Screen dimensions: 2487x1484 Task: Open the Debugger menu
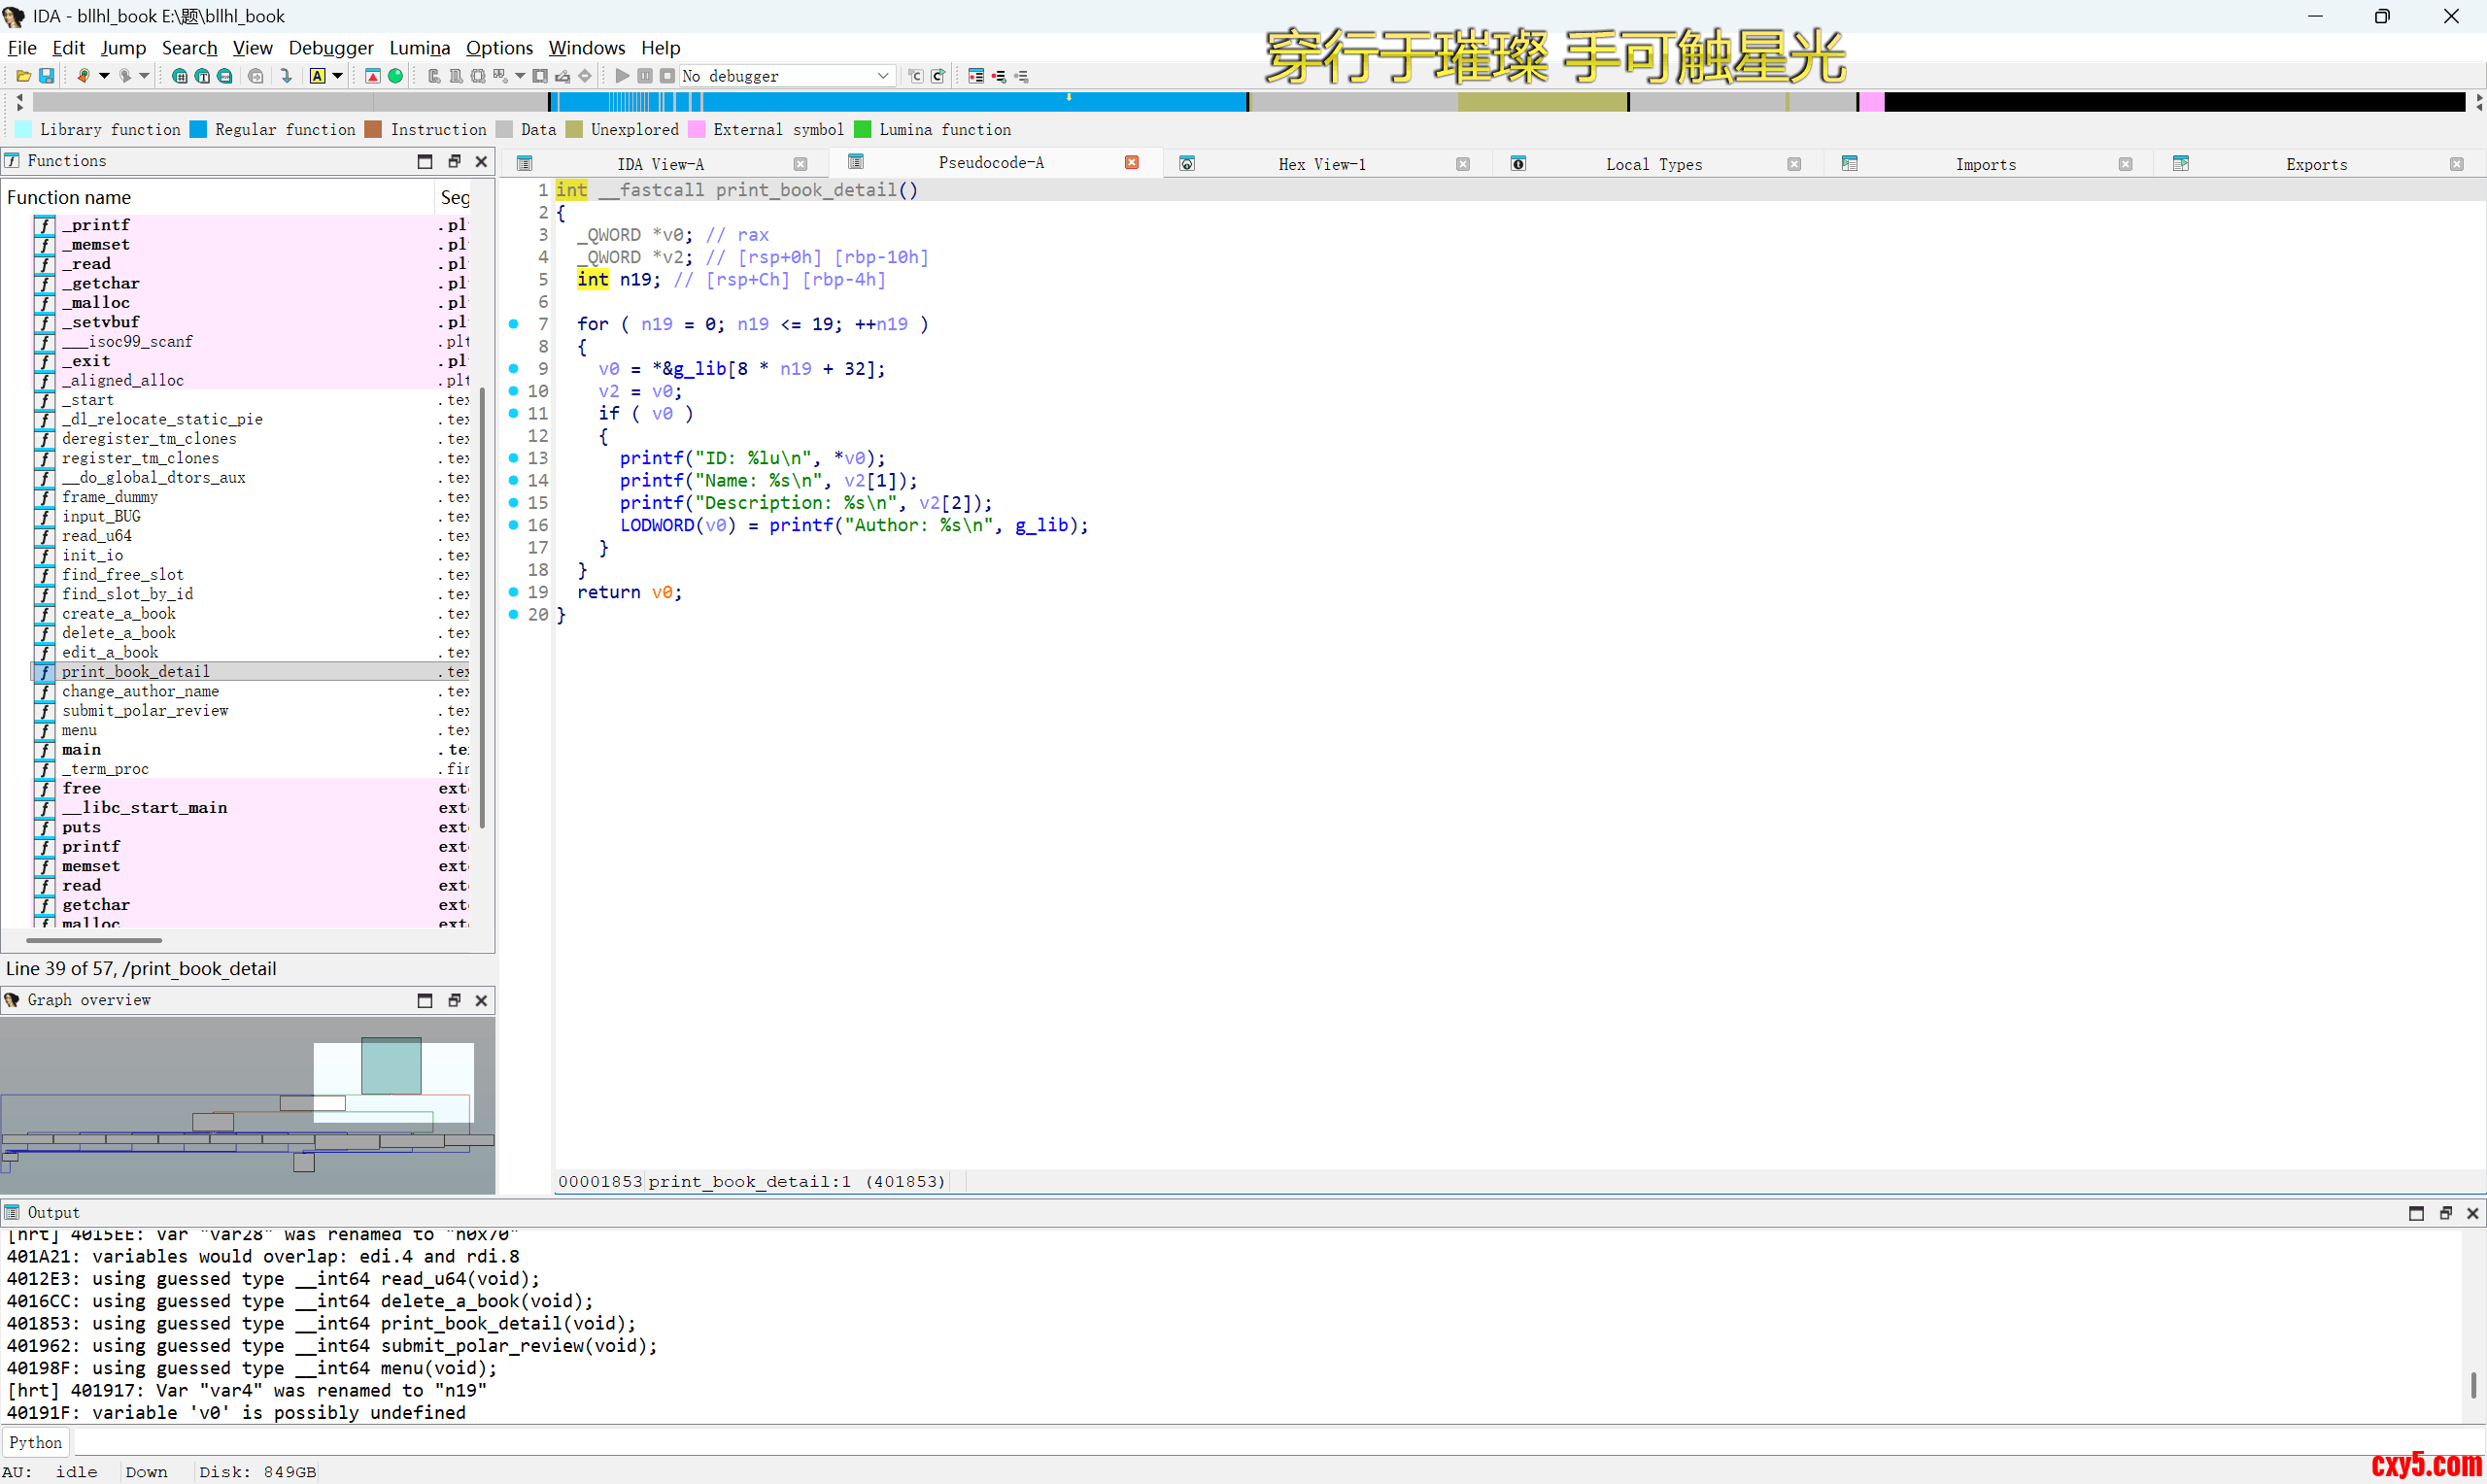tap(330, 48)
